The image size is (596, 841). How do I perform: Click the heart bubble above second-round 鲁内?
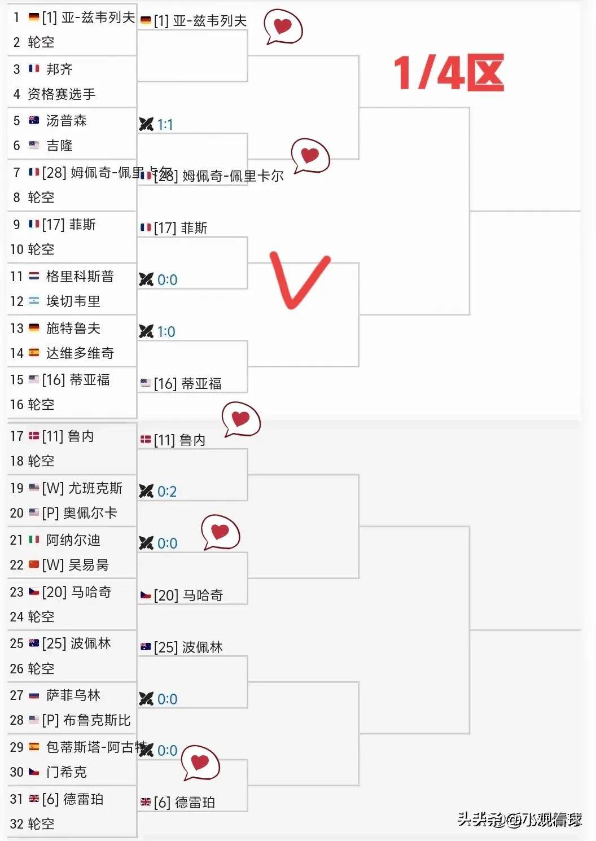240,419
